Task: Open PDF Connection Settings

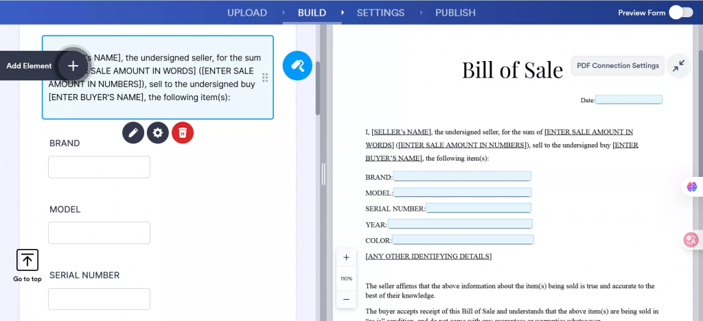Action: (x=618, y=65)
